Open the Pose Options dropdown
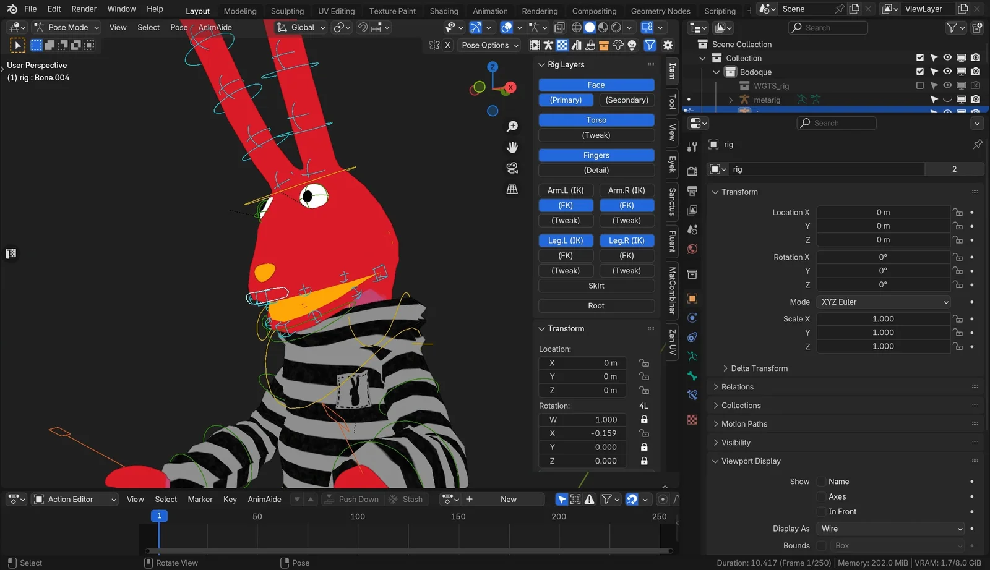 point(489,45)
